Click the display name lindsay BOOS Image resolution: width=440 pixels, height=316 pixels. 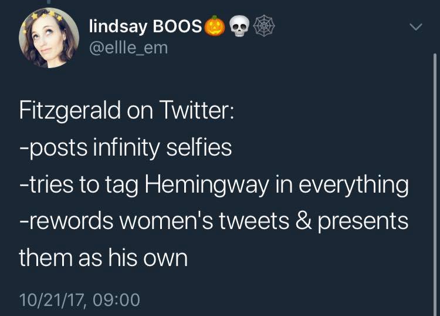(145, 26)
